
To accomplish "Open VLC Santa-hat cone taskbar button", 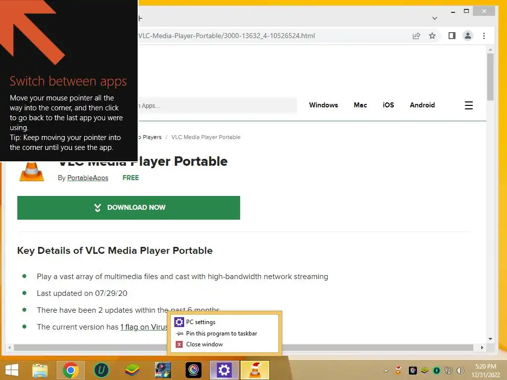I will (x=255, y=370).
